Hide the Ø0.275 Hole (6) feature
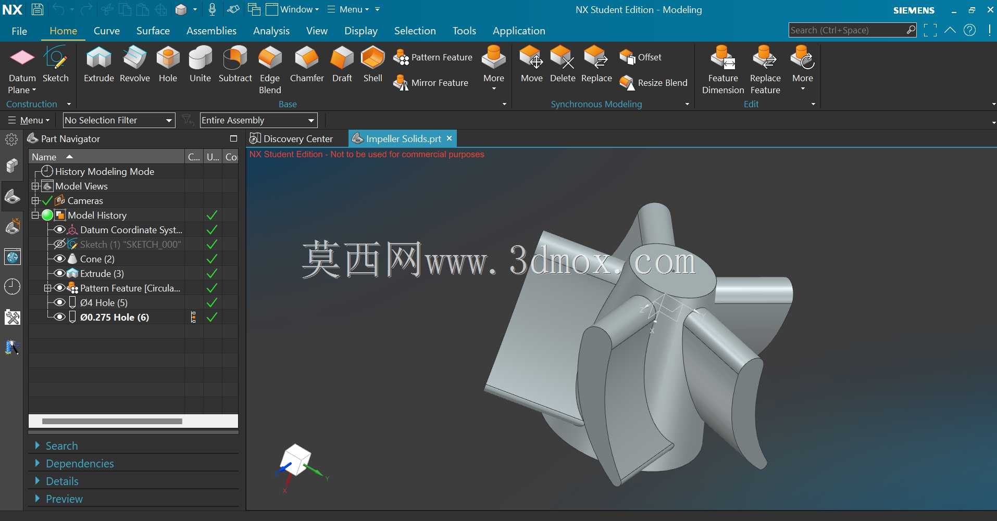The height and width of the screenshot is (521, 997). (59, 317)
